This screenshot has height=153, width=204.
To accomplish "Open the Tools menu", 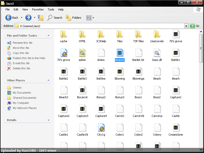I will click(51, 9).
